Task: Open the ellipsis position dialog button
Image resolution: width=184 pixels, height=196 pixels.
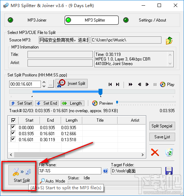Action: (51, 84)
